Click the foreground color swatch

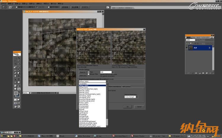click(16, 94)
